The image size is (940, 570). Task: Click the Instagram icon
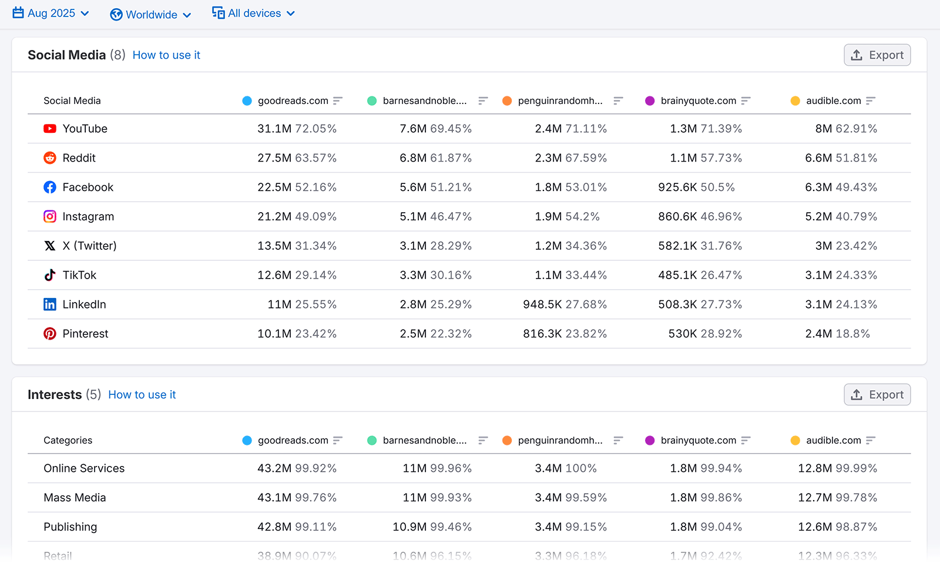tap(50, 216)
